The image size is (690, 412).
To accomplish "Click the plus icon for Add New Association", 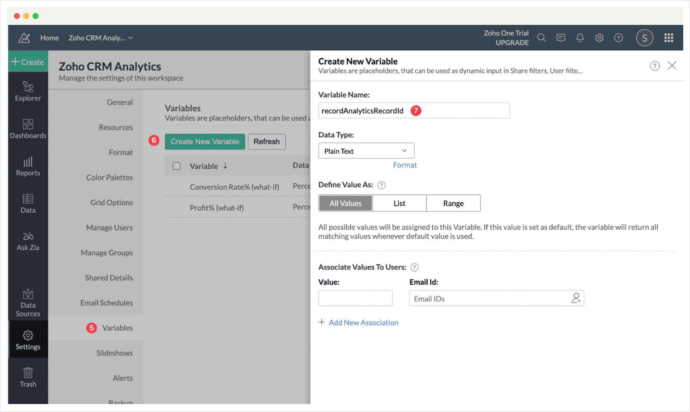I will (x=322, y=322).
